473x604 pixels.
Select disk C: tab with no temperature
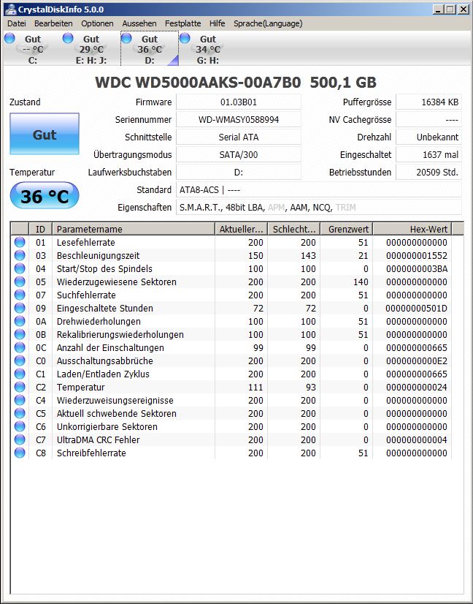32,49
